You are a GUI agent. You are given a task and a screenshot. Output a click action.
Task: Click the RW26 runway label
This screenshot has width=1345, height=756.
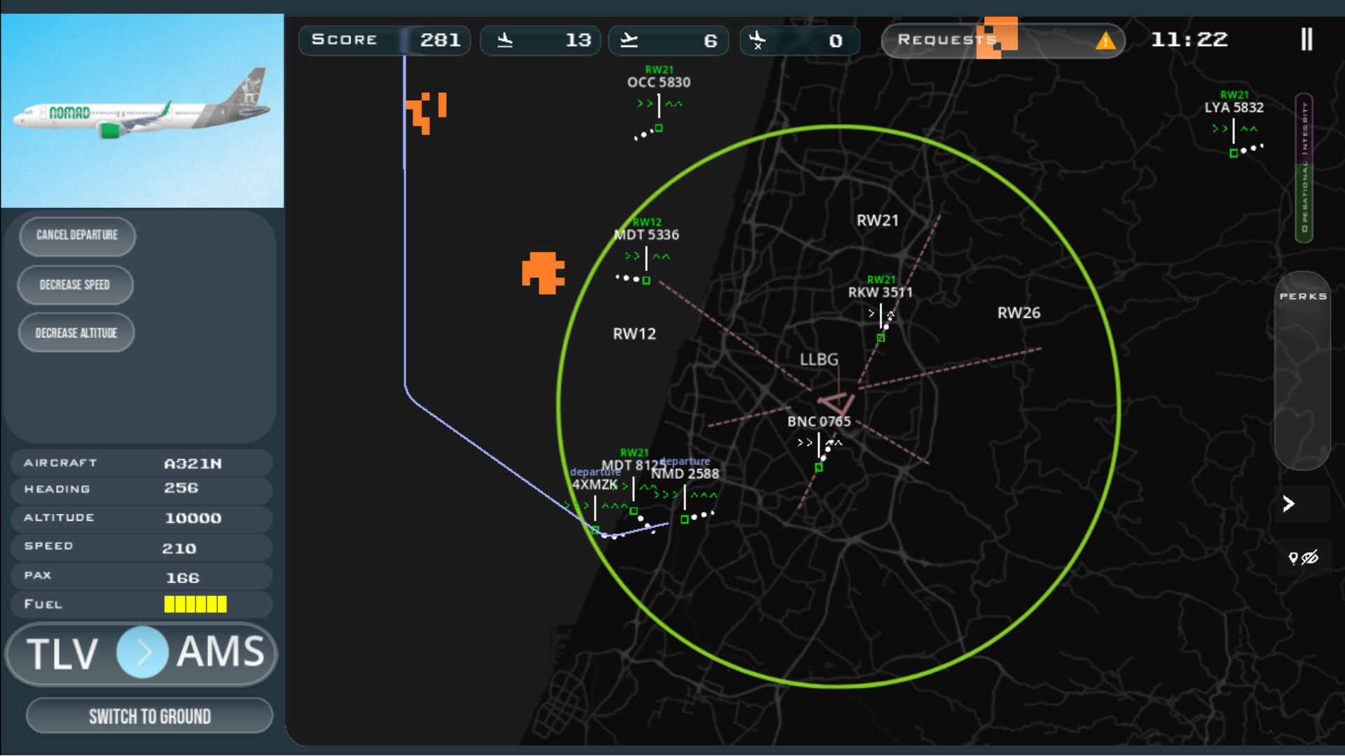point(1019,313)
